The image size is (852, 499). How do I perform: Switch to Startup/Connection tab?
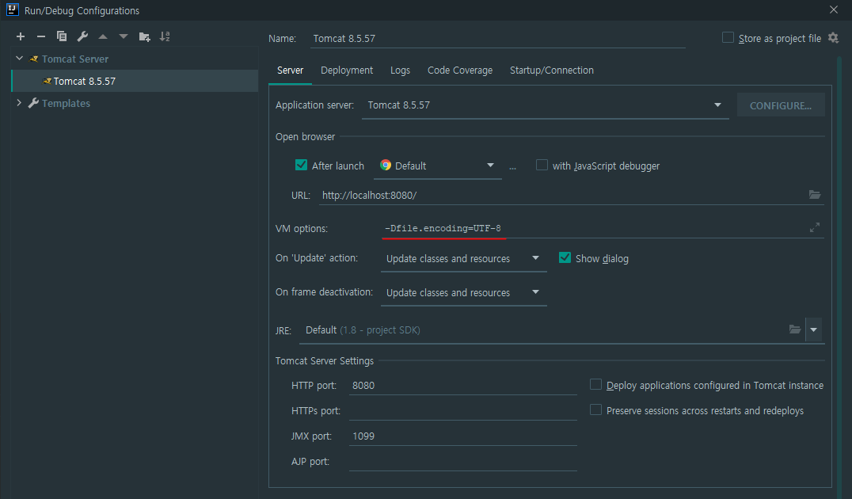tap(552, 70)
